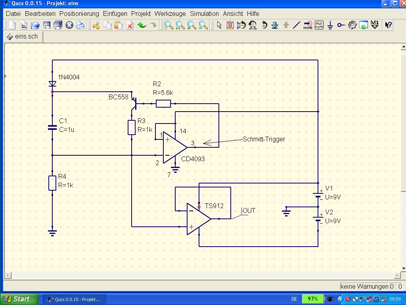
Task: Start simulation with gear icon
Action: [x=352, y=25]
